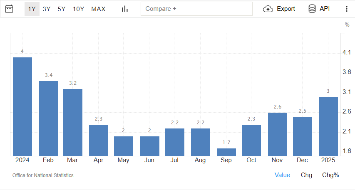The height and width of the screenshot is (190, 355).
Task: Open the three-dot more options menu
Action: click(x=347, y=9)
